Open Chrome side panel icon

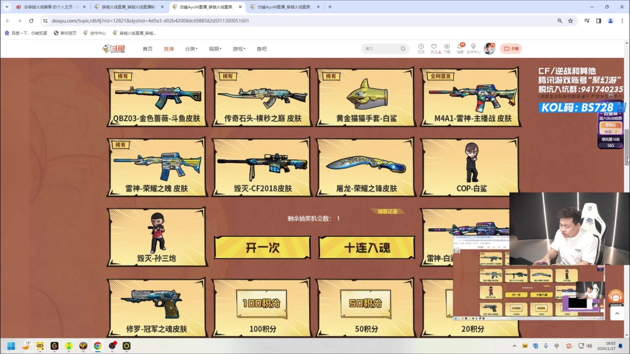[x=598, y=21]
